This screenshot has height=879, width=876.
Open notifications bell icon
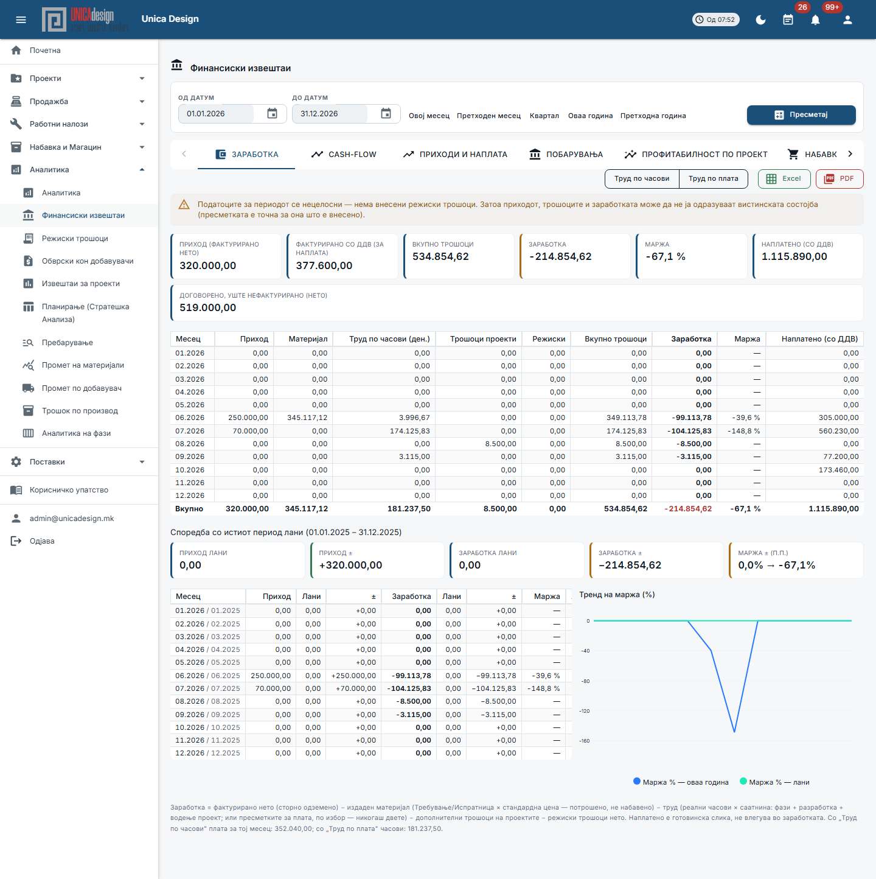tap(815, 19)
